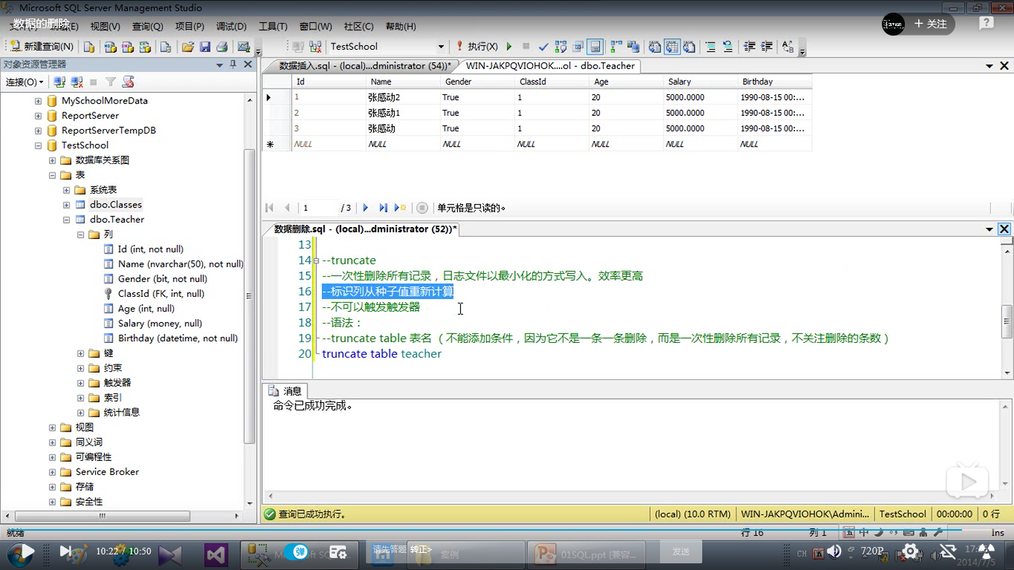The width and height of the screenshot is (1014, 570).
Task: Click the 关注 follow button on video overlay
Action: point(931,24)
